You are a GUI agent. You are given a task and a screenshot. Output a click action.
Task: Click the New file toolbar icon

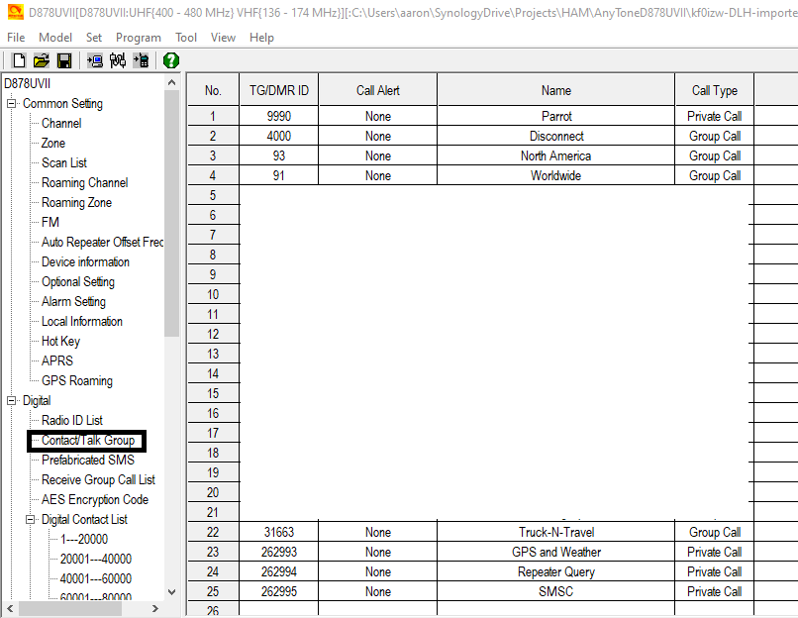(18, 60)
